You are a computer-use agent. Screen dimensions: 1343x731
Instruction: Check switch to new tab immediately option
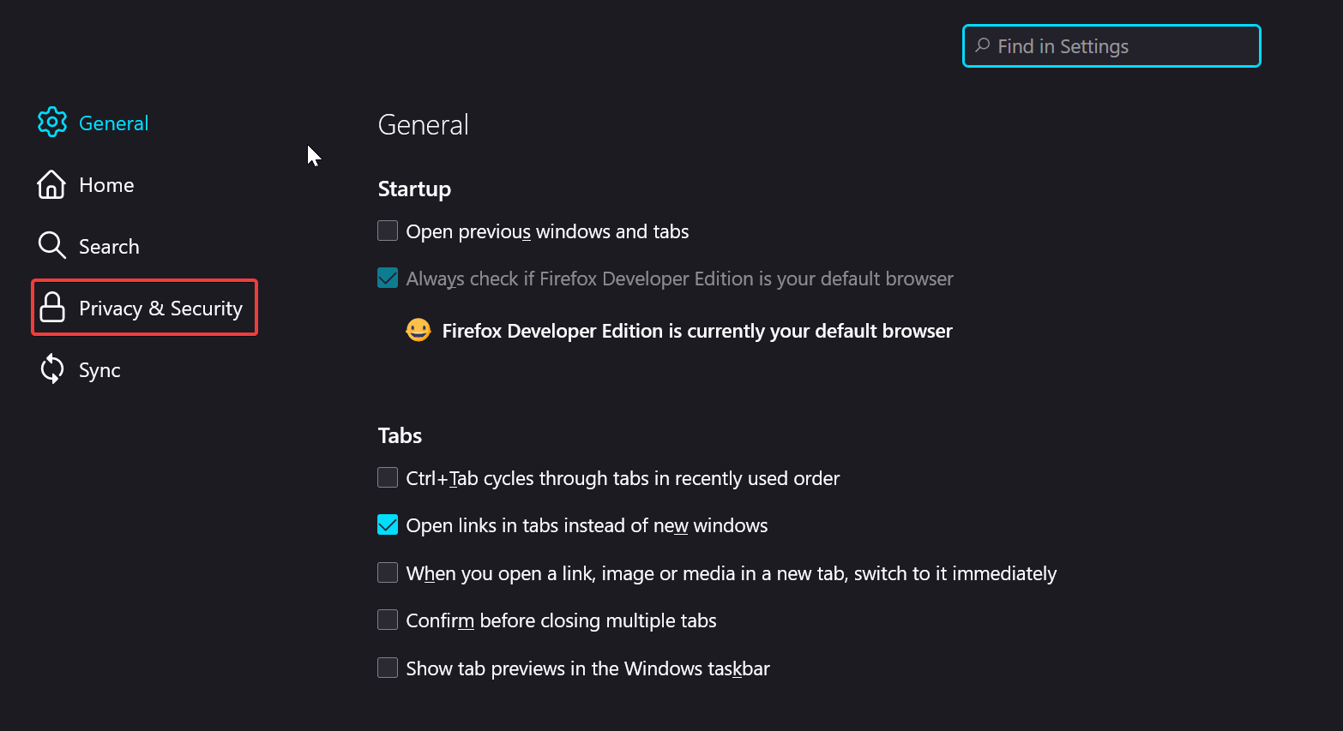(388, 572)
